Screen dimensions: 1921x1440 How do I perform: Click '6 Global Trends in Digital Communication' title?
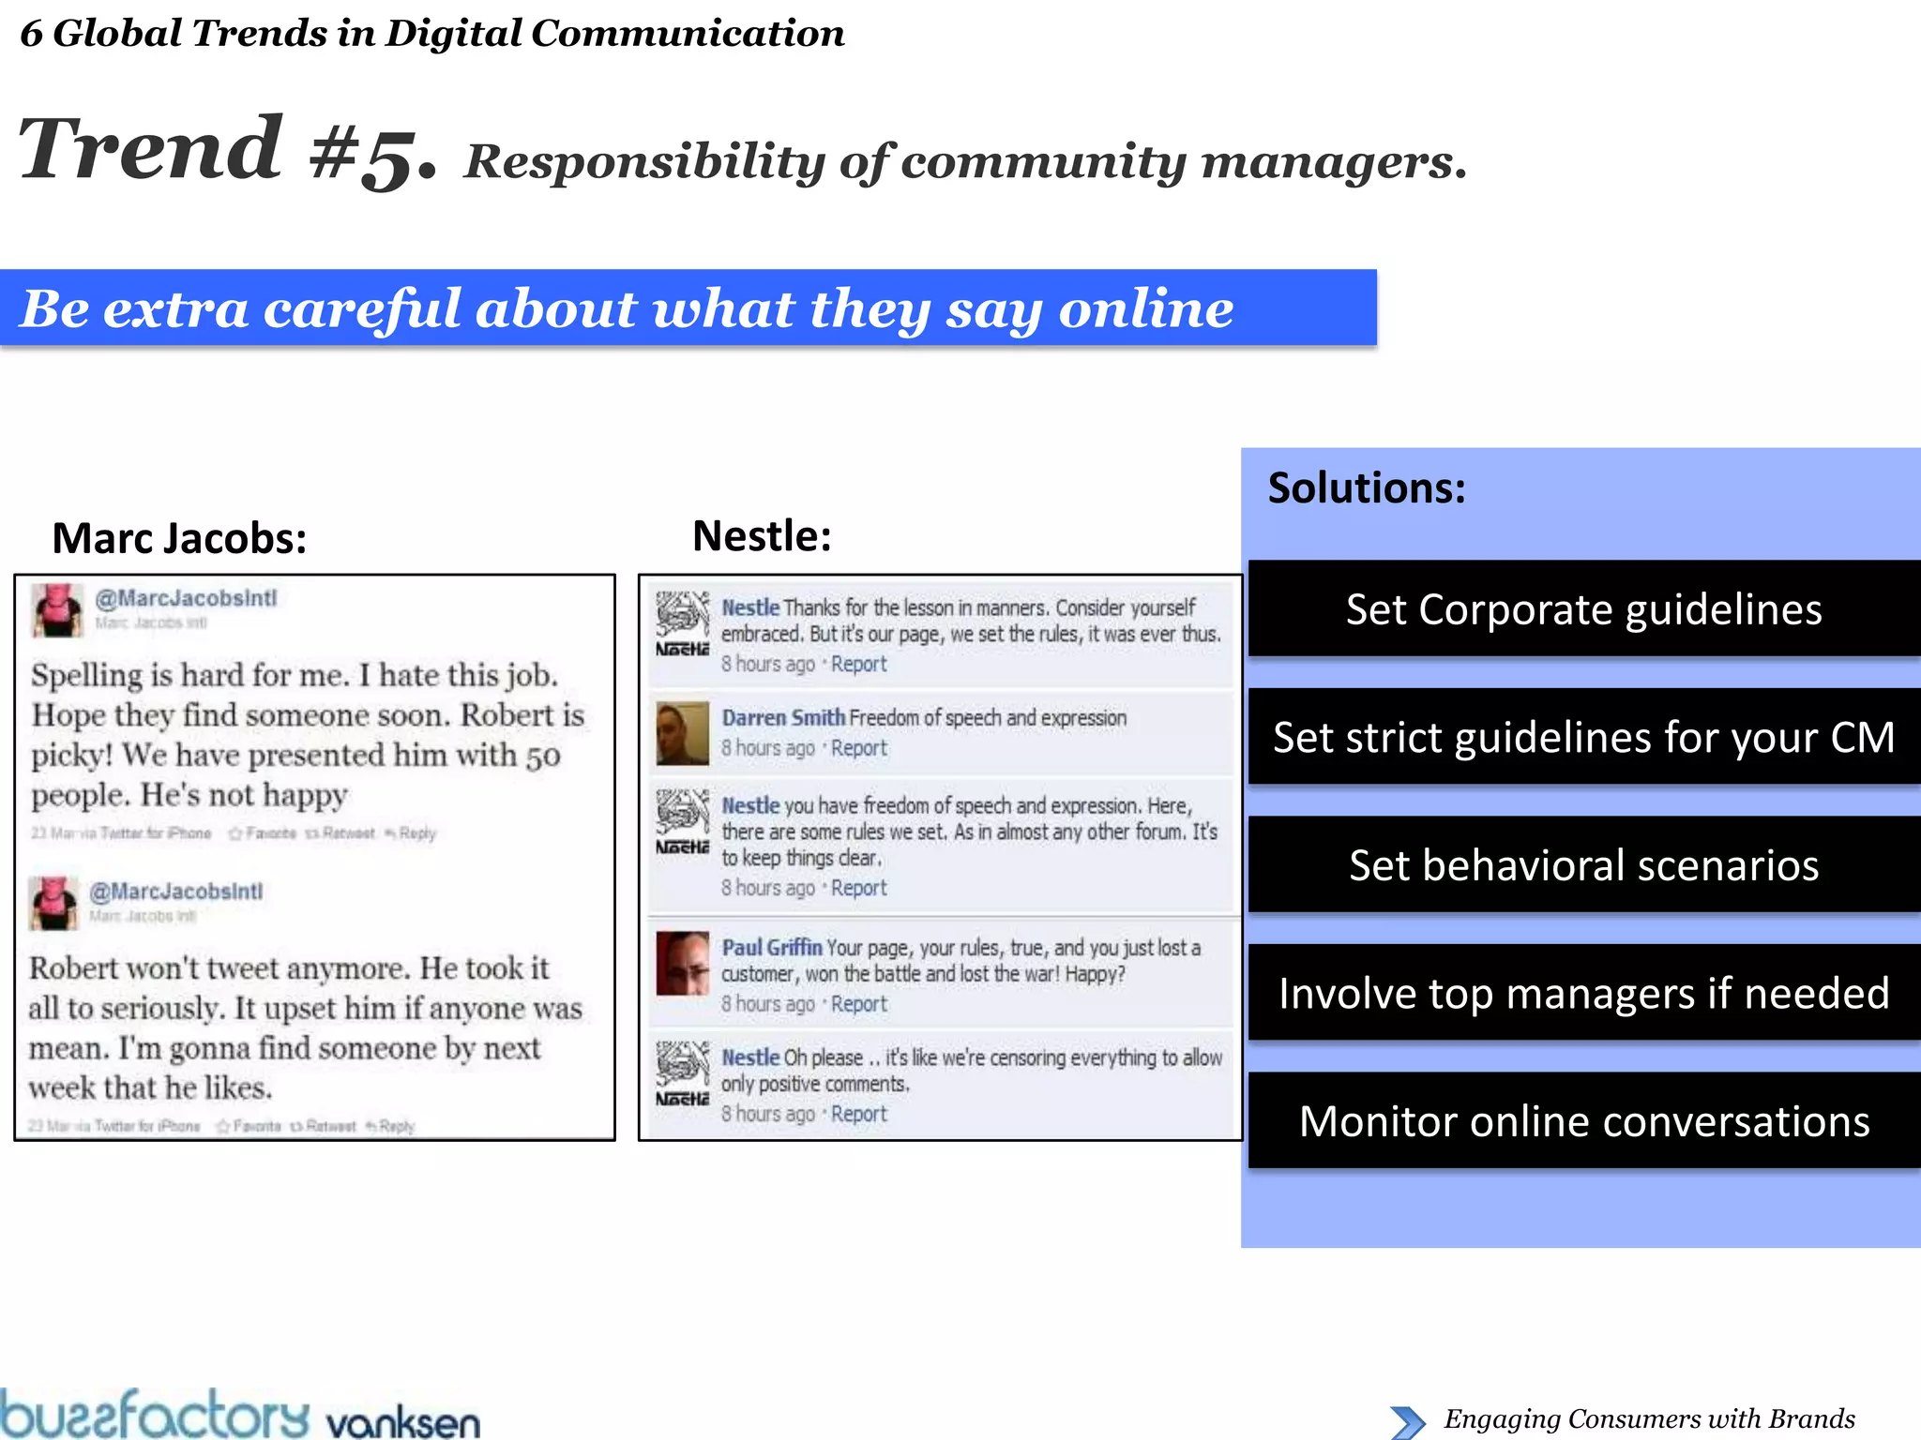[432, 34]
